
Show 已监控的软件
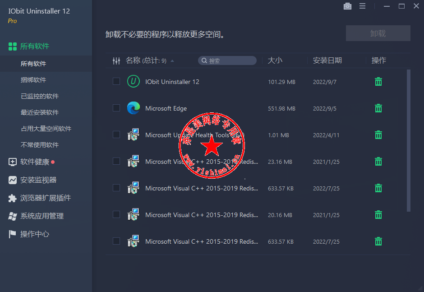40,96
